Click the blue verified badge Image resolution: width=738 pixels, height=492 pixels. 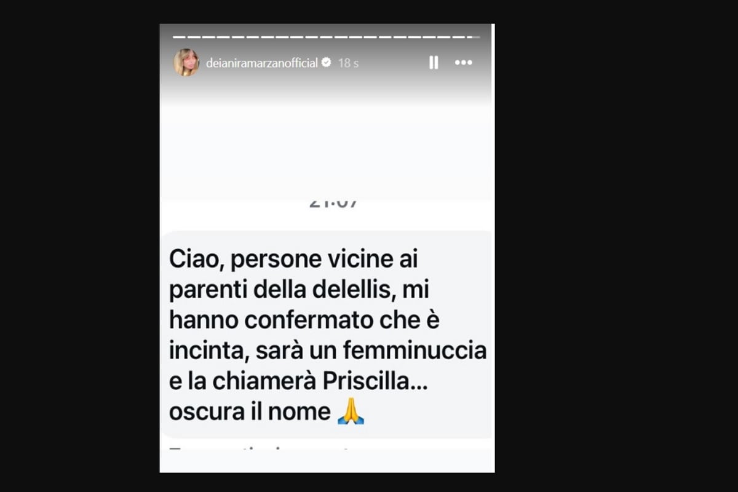[327, 63]
